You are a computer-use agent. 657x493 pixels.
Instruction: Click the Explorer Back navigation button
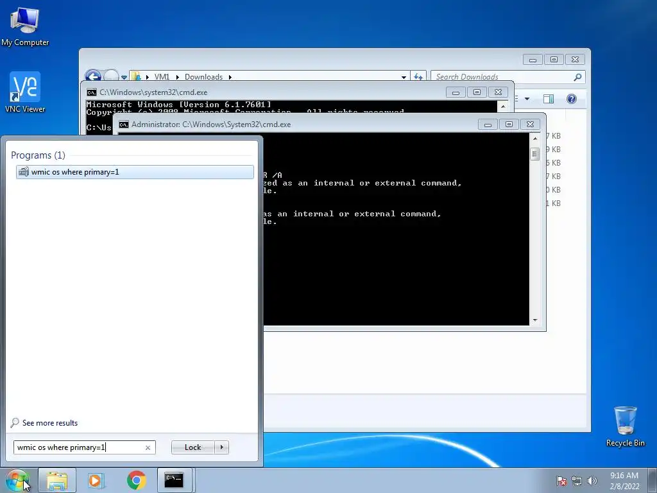(93, 76)
